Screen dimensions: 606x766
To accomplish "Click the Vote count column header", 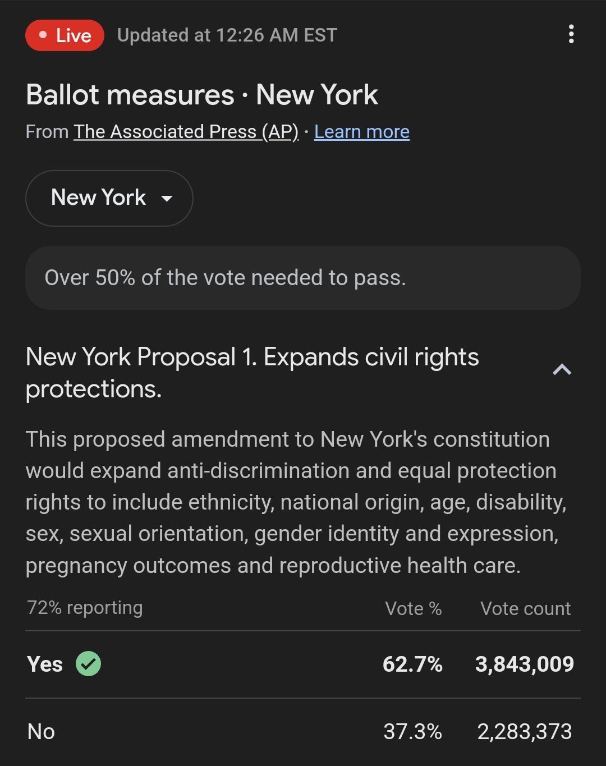I will (x=526, y=608).
